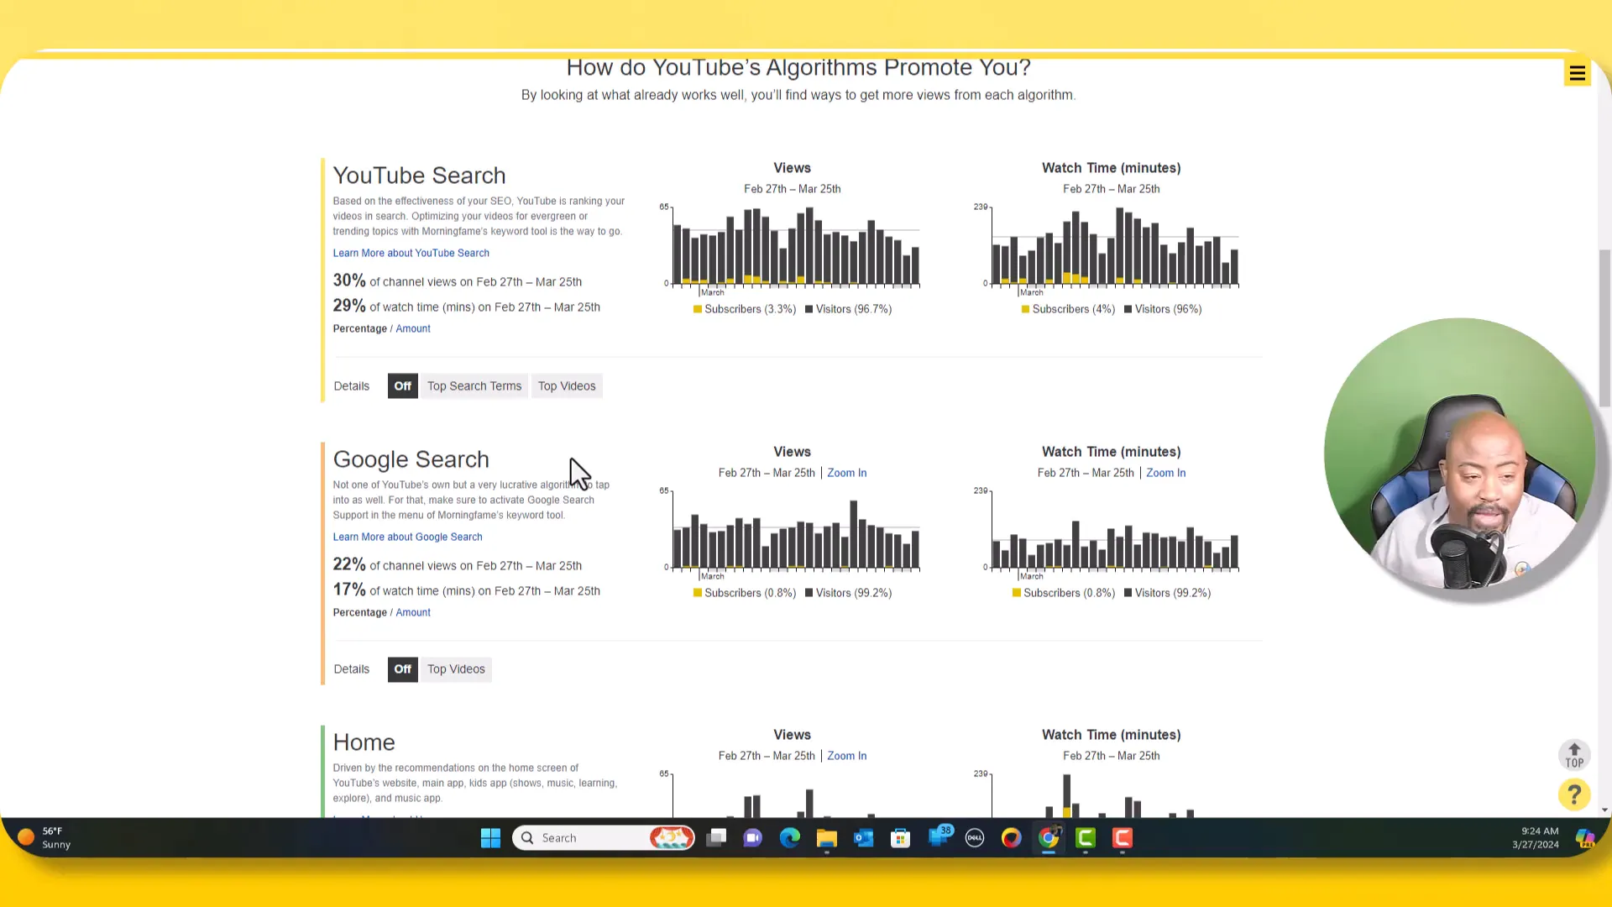Click the page vertical scrollbar thumb
1612x907 pixels.
(x=1604, y=328)
